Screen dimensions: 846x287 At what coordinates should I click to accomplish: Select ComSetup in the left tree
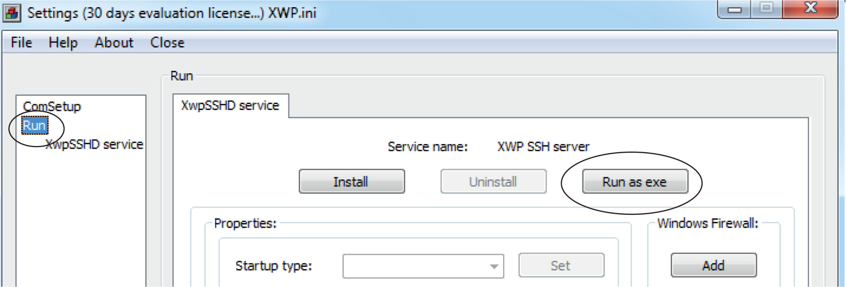pyautogui.click(x=52, y=107)
